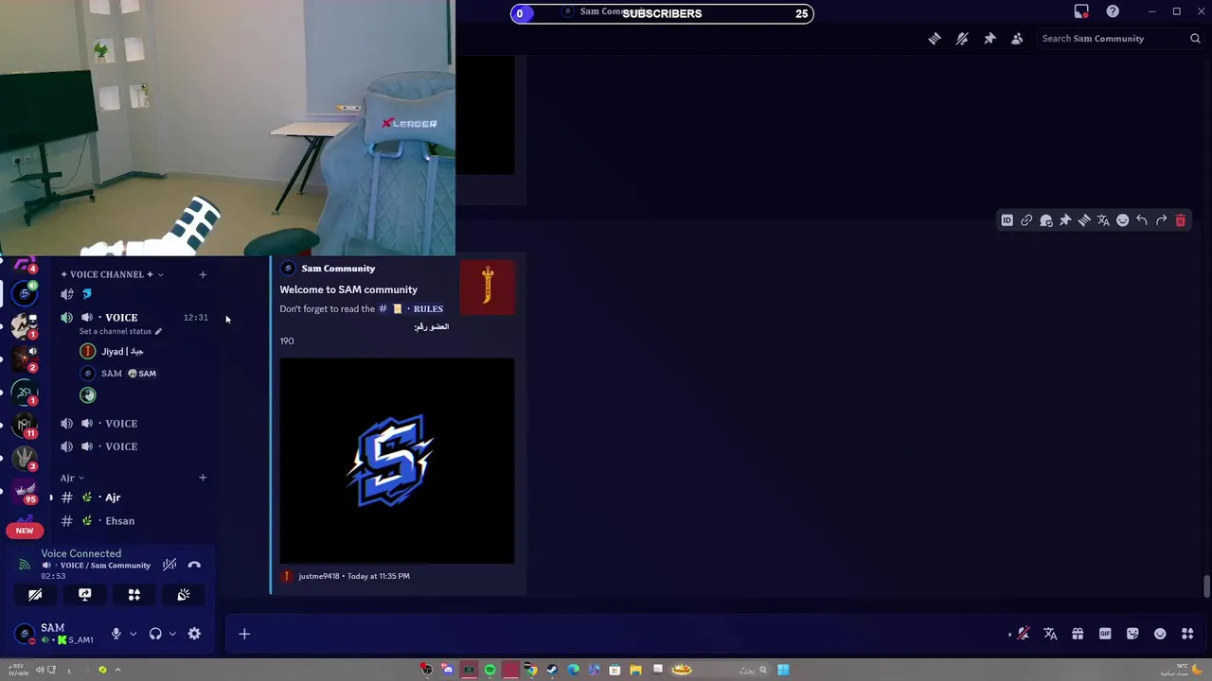
Task: Set a channel status pencil link
Action: (120, 332)
